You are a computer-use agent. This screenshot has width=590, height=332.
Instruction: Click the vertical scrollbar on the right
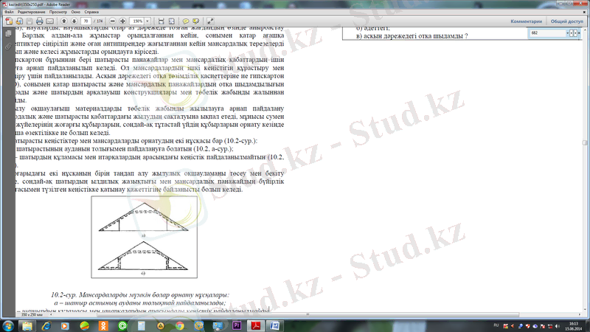584,142
